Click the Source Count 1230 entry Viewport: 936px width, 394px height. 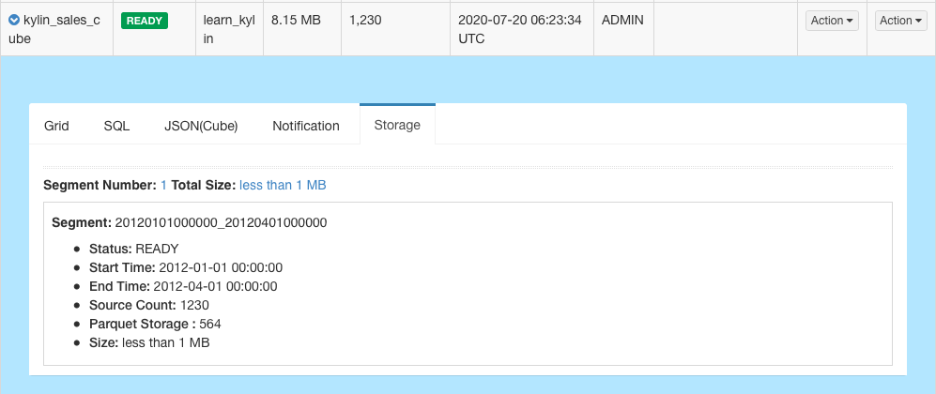click(149, 305)
